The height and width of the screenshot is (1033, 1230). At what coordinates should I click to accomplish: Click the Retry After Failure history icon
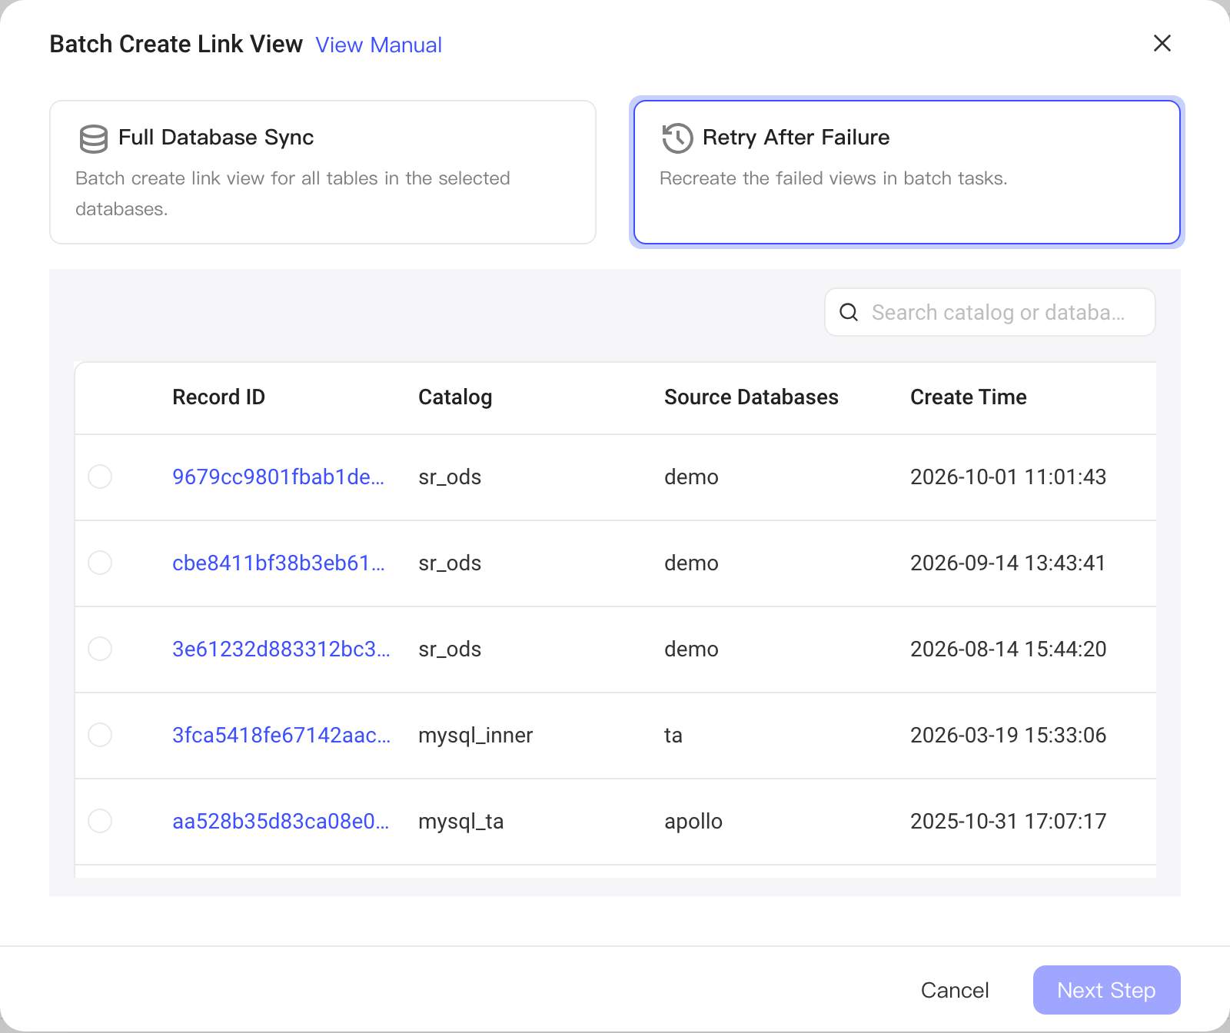click(x=678, y=138)
